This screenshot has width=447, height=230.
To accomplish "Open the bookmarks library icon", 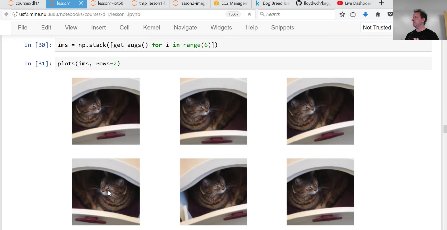I will 353,14.
